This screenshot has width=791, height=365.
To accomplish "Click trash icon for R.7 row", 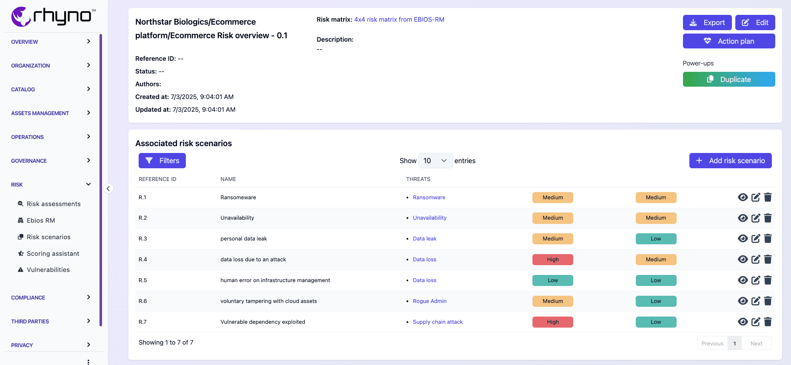I will coord(768,322).
